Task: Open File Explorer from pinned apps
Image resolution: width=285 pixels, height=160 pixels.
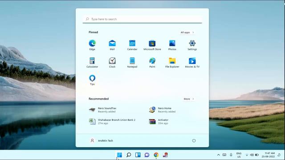Action: 172,63
